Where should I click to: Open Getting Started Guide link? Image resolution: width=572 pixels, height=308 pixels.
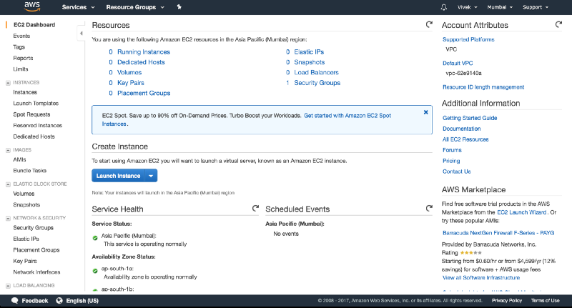(470, 118)
